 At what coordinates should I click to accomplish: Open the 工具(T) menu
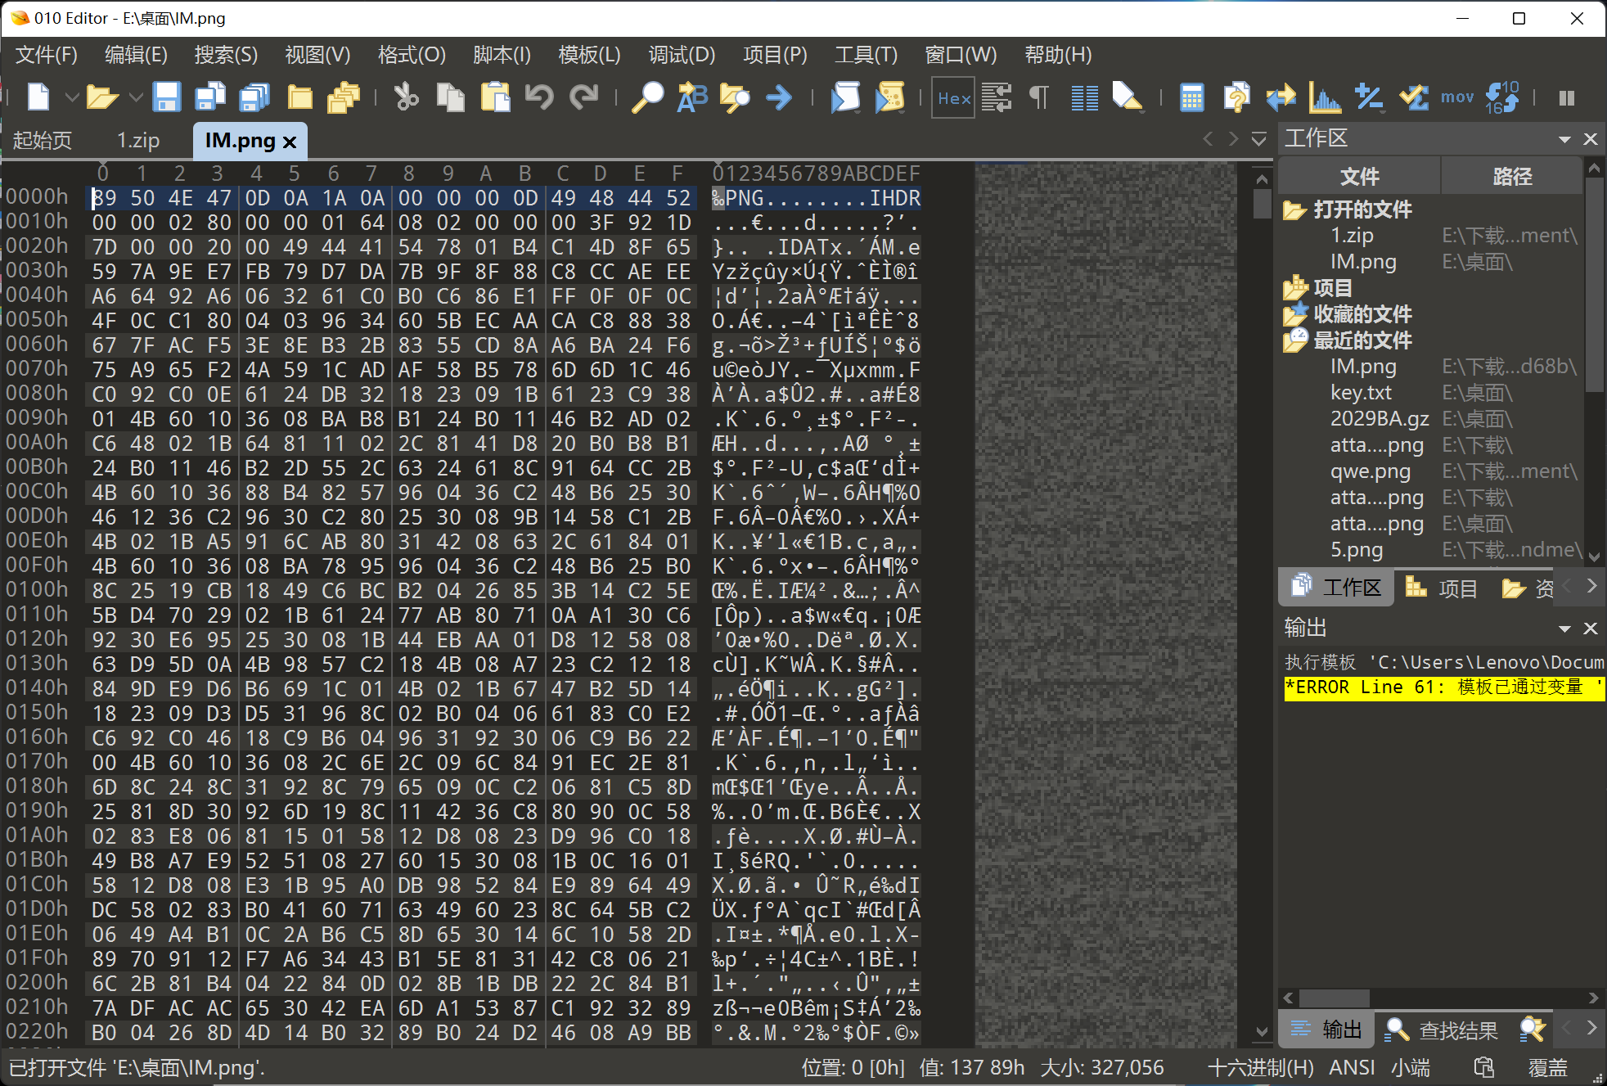pos(866,55)
